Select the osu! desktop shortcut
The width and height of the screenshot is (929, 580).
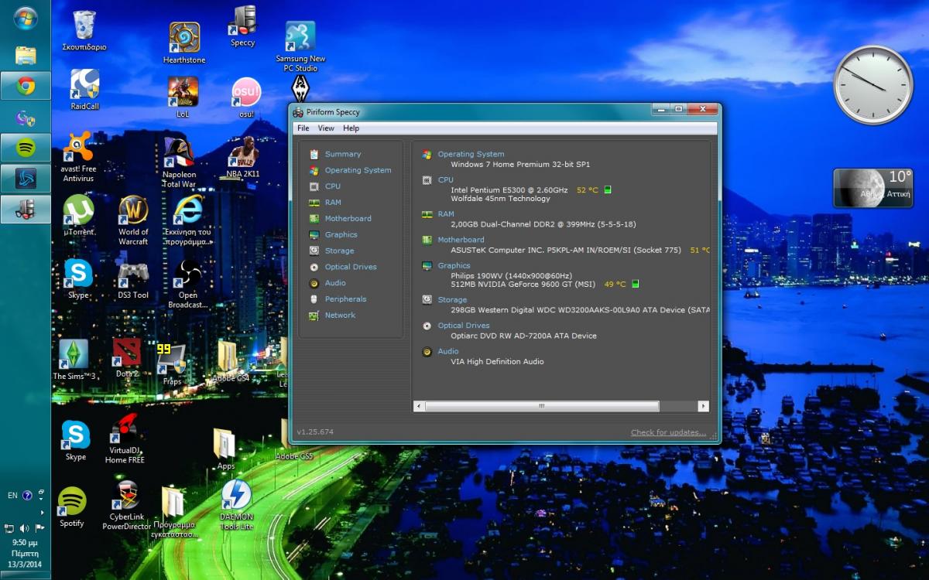(x=246, y=97)
